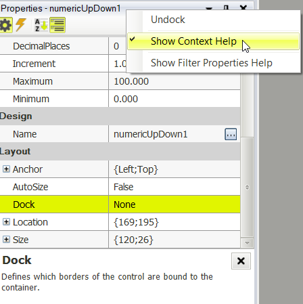303x304 pixels.
Task: Expand the Anchor property node
Action: [6, 169]
